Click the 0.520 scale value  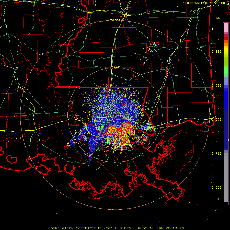click(216, 131)
